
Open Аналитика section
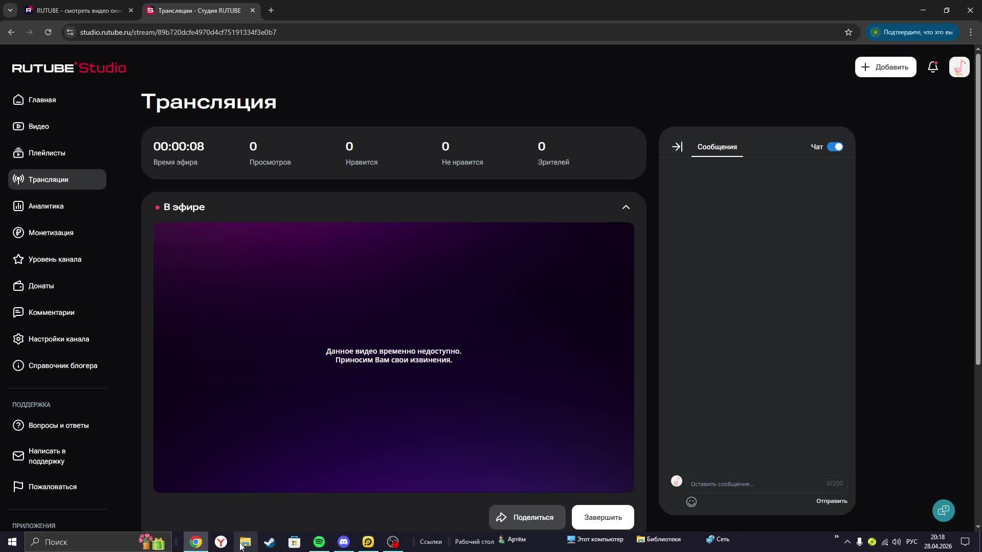tap(57, 206)
